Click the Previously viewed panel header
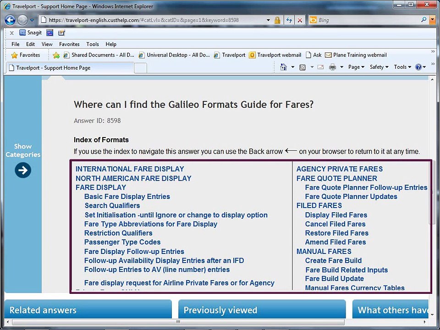The image size is (440, 330). 262,309
